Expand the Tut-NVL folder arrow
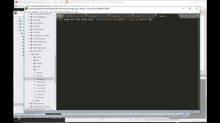 29,26
